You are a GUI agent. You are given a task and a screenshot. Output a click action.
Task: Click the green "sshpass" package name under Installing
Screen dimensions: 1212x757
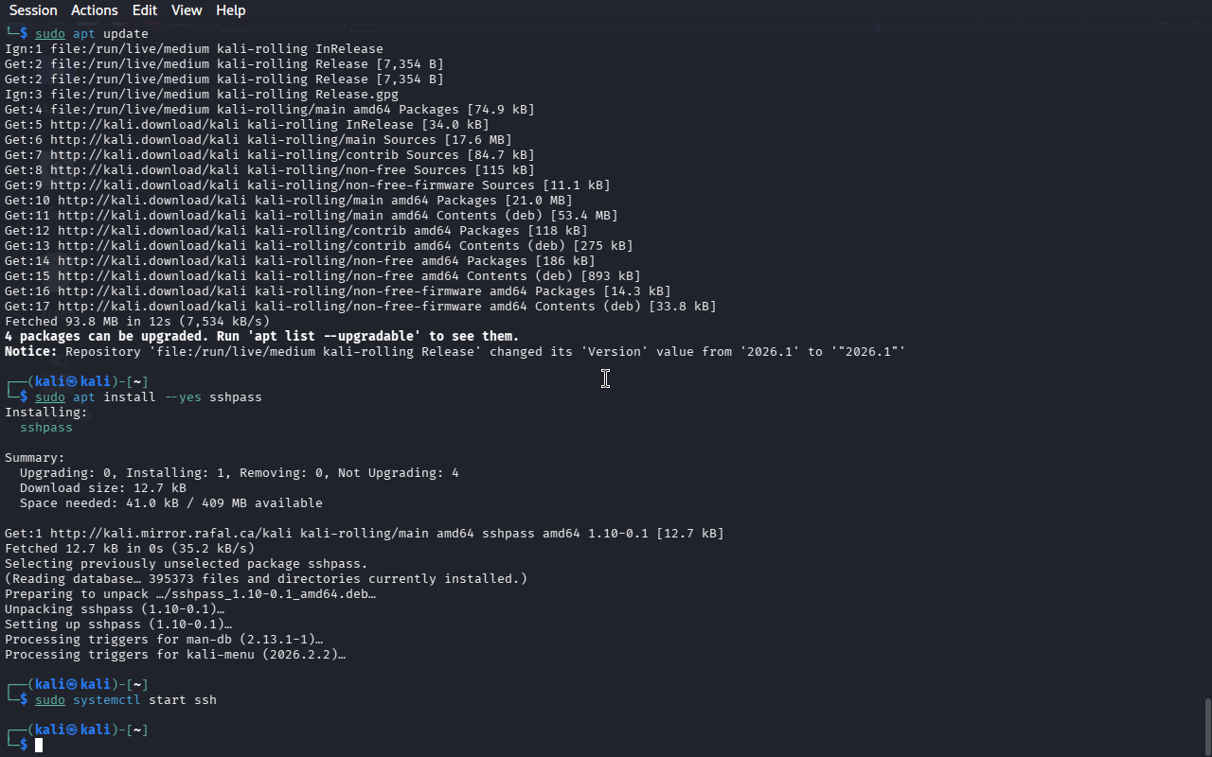(46, 428)
